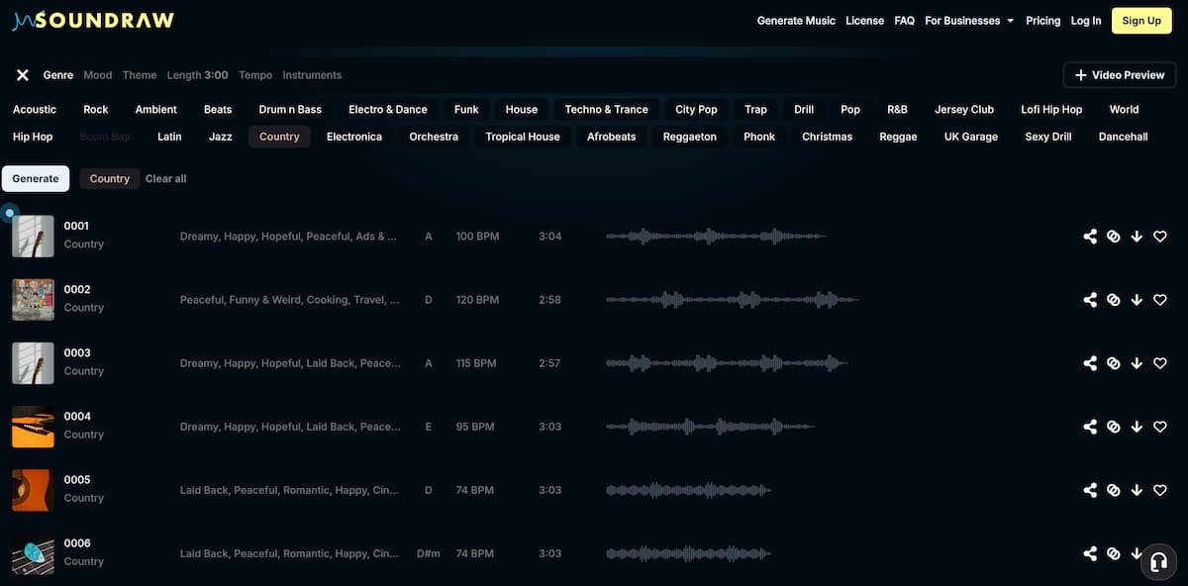Share track 0001
This screenshot has width=1188, height=586.
1090,237
